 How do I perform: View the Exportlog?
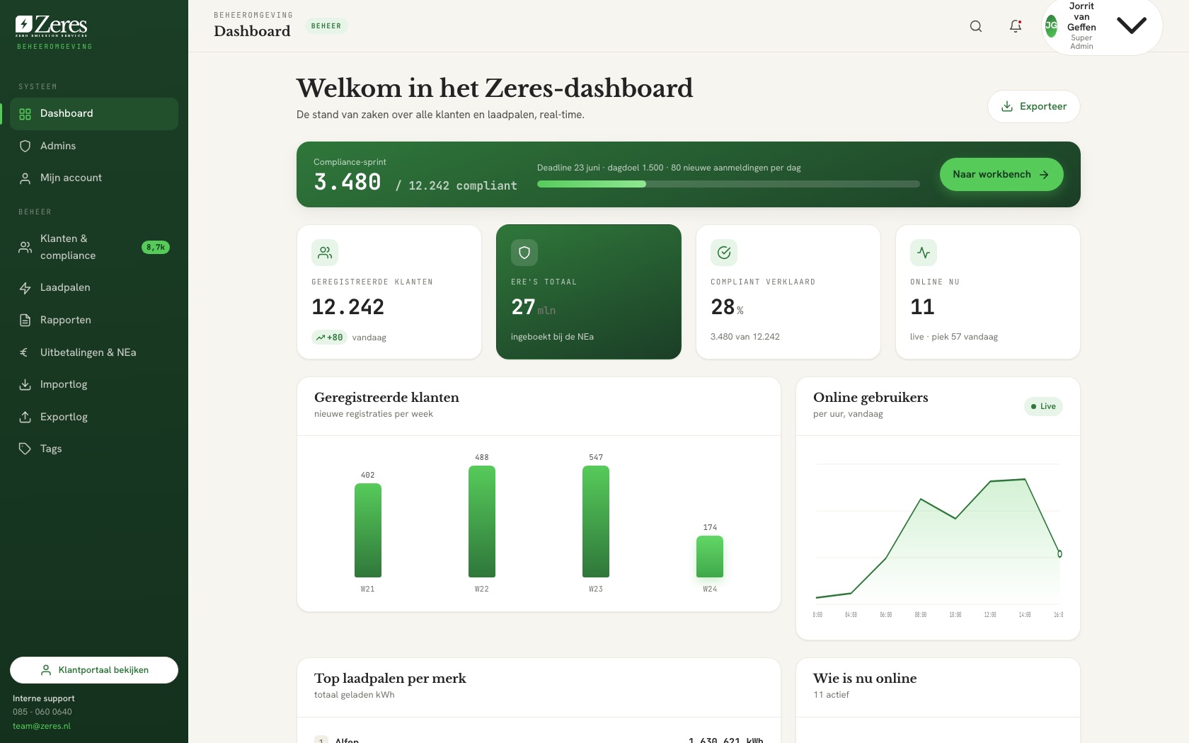click(x=94, y=417)
